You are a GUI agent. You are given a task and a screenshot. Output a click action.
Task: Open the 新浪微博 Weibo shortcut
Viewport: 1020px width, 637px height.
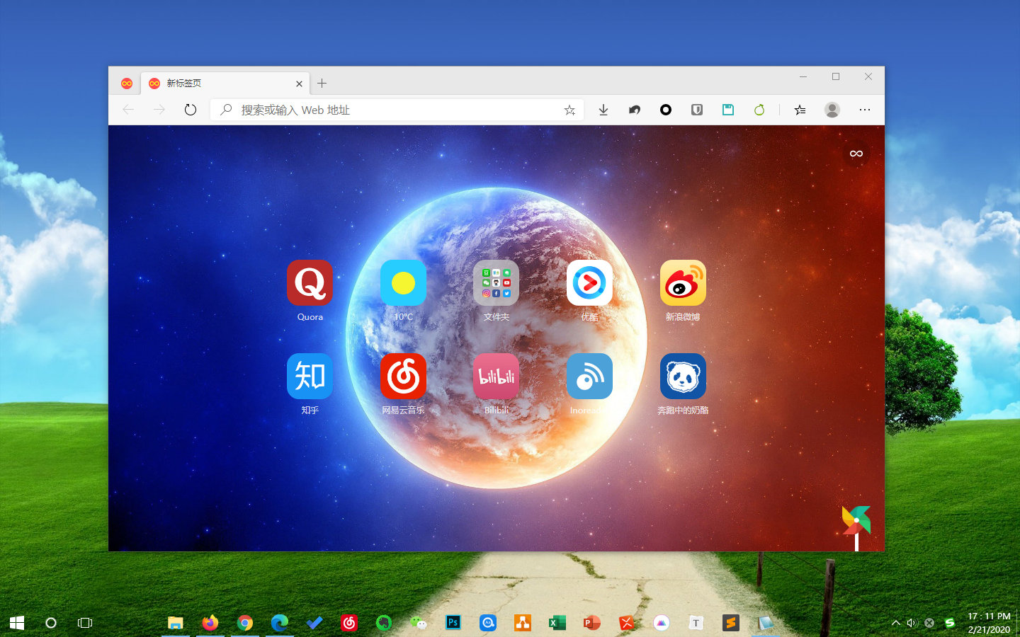(682, 282)
